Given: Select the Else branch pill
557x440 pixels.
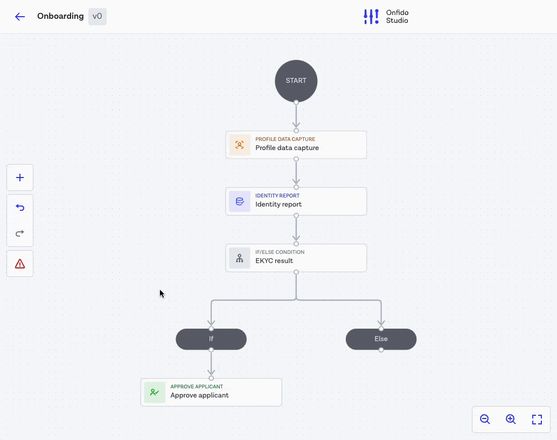Looking at the screenshot, I should 381,339.
